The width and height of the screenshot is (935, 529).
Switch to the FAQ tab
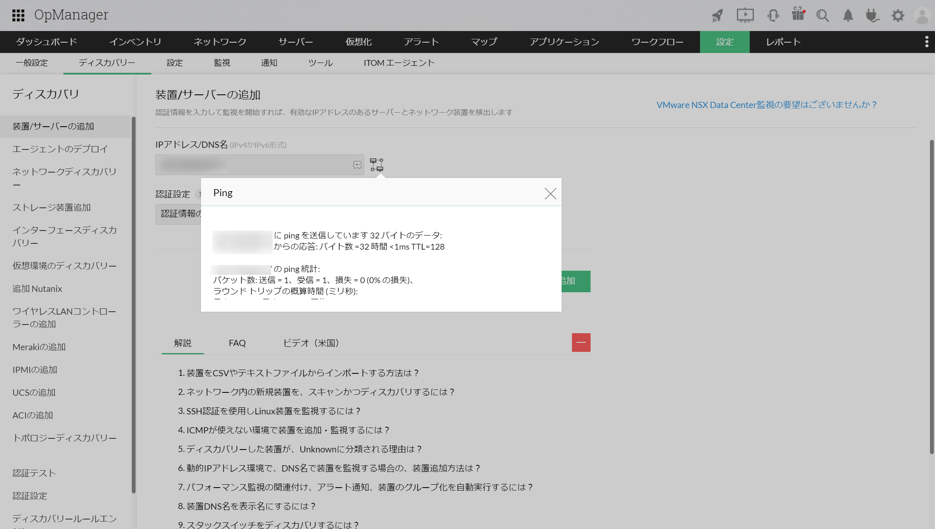pyautogui.click(x=237, y=343)
